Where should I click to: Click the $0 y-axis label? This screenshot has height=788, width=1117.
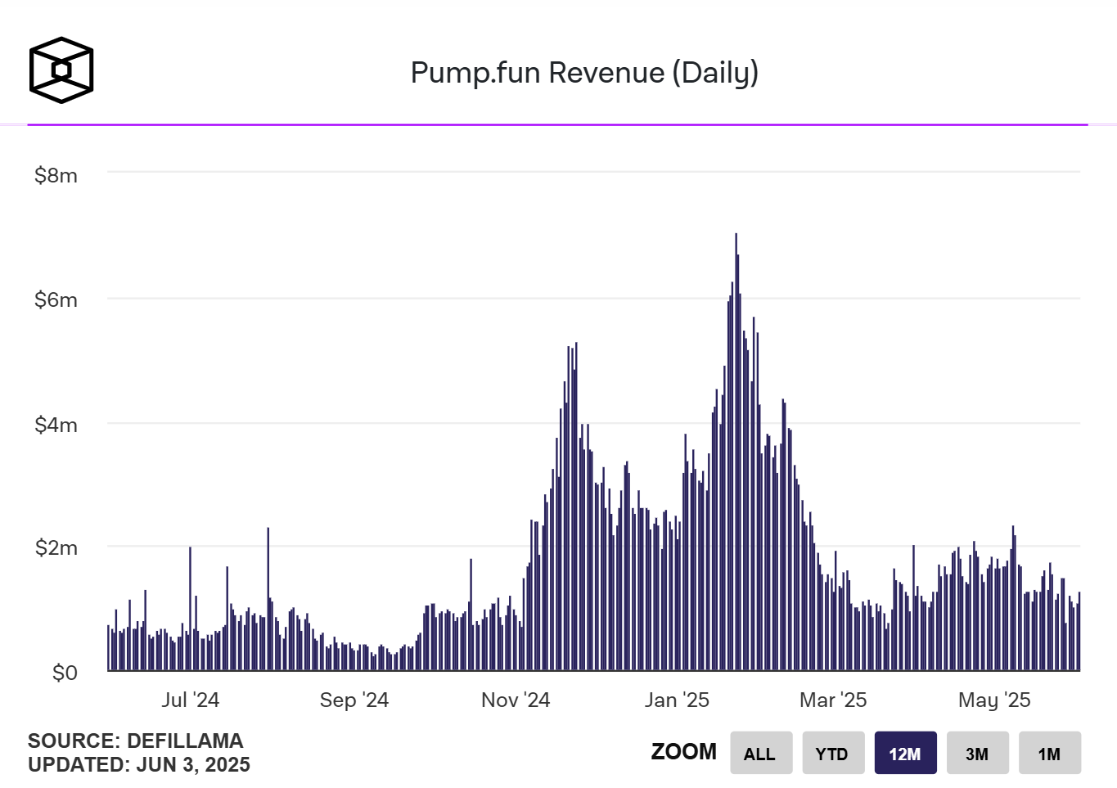[65, 673]
